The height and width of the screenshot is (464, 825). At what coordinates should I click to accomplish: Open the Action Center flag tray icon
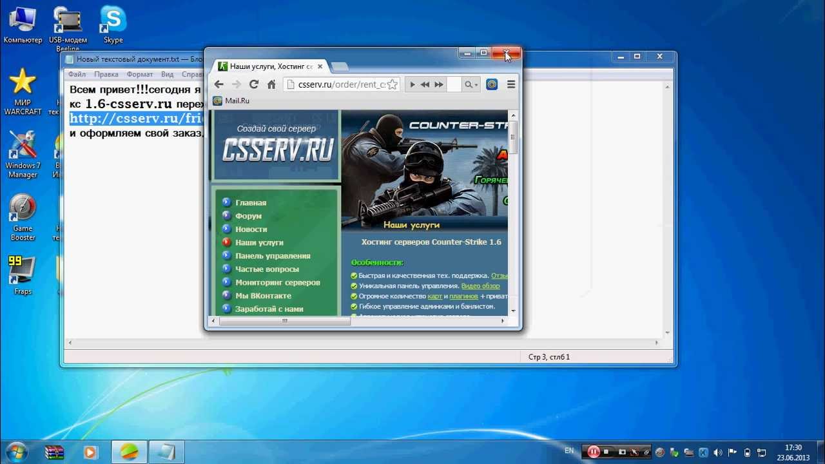733,452
